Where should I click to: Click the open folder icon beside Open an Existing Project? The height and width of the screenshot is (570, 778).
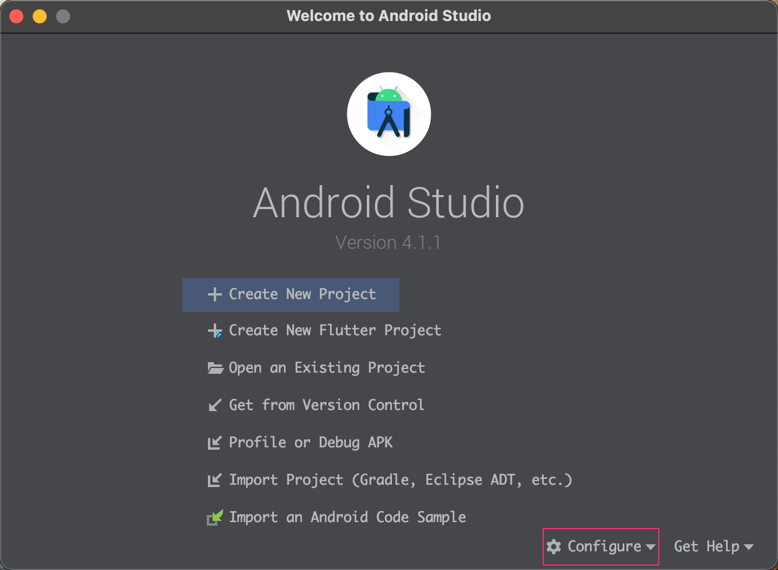point(216,368)
